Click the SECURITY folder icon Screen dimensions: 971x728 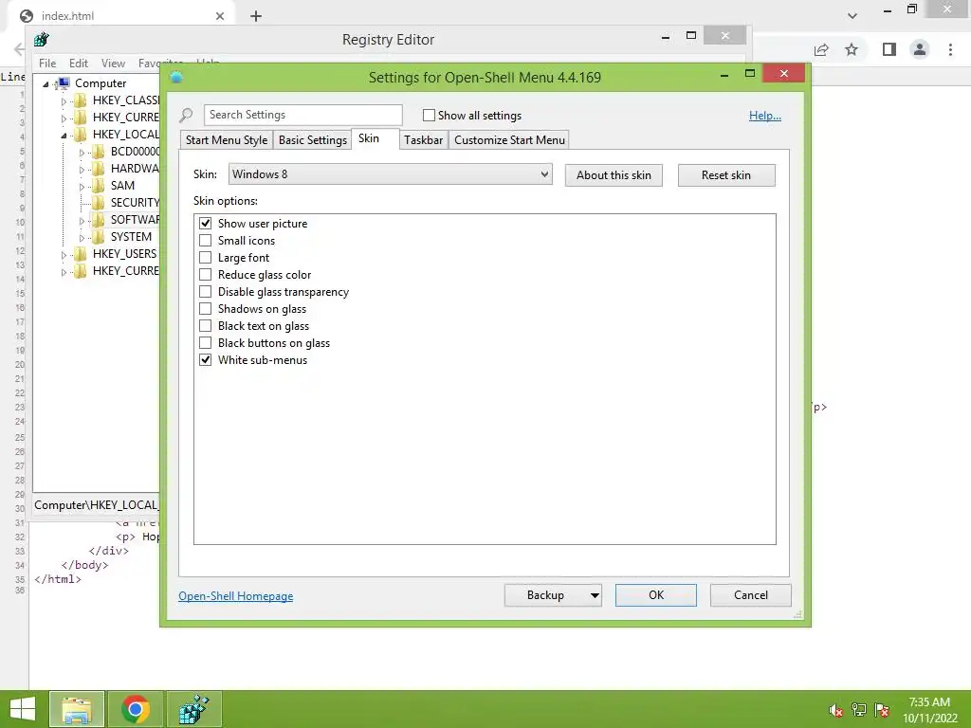point(98,203)
